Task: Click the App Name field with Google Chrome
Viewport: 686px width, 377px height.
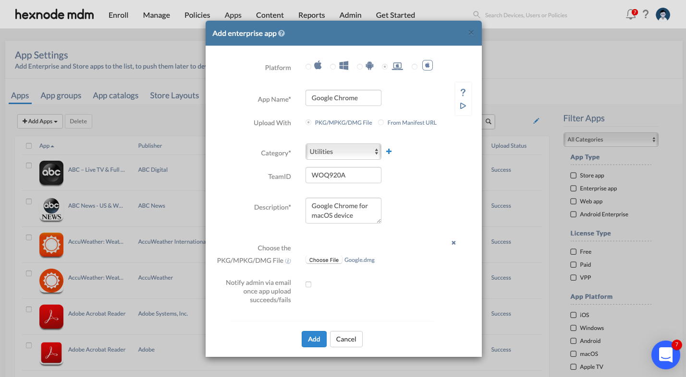Action: (343, 98)
